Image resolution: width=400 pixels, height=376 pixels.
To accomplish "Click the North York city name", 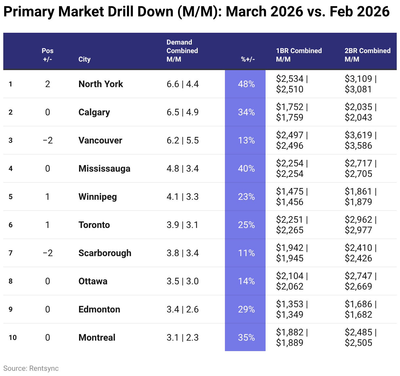I will (101, 84).
